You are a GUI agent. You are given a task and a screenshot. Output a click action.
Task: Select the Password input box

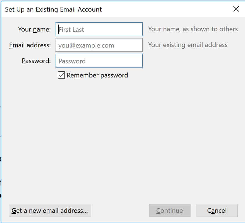99,61
